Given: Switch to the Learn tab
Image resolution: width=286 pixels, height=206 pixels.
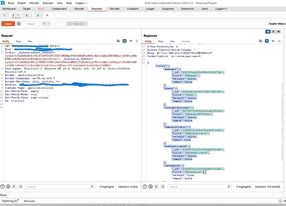Looking at the screenshot, I should 205,9.
